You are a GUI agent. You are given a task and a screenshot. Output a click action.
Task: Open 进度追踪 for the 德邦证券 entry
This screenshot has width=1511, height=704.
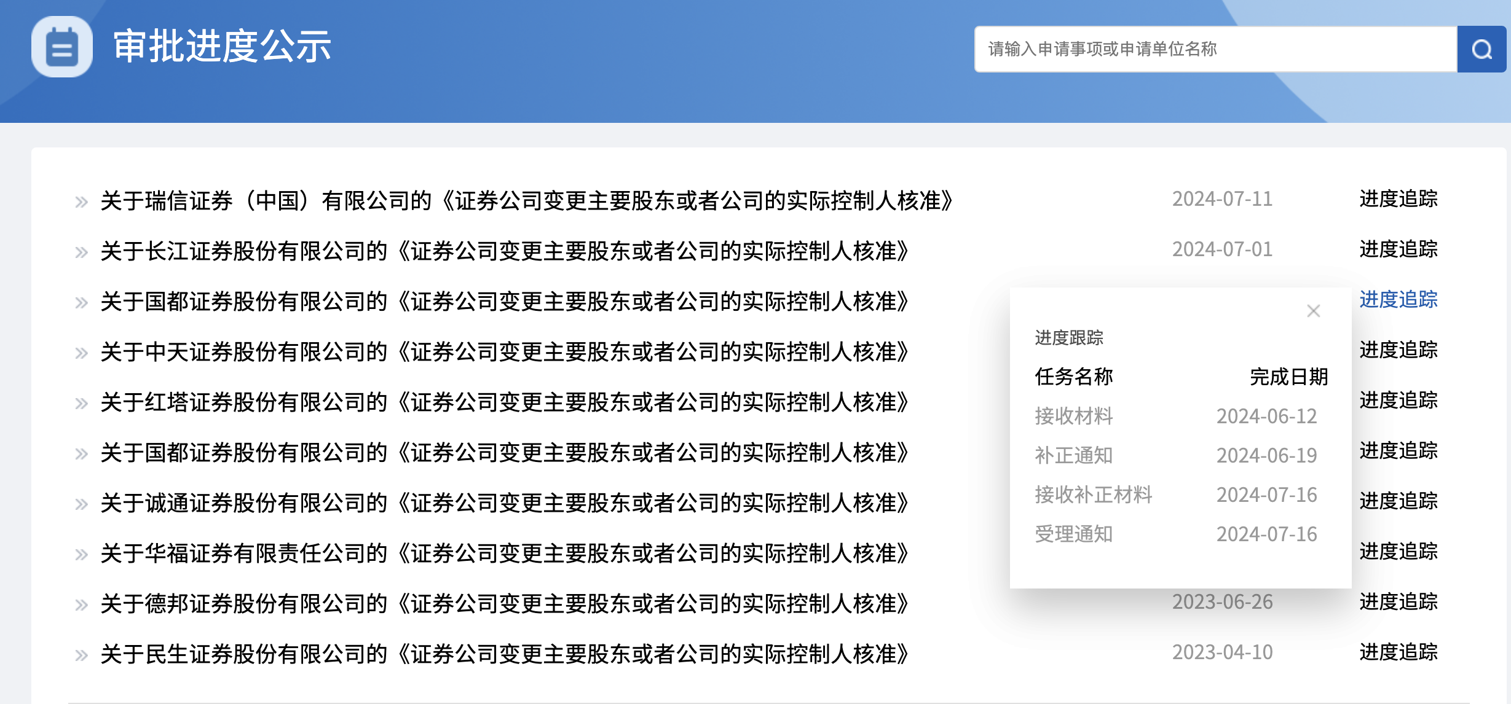[x=1398, y=603]
